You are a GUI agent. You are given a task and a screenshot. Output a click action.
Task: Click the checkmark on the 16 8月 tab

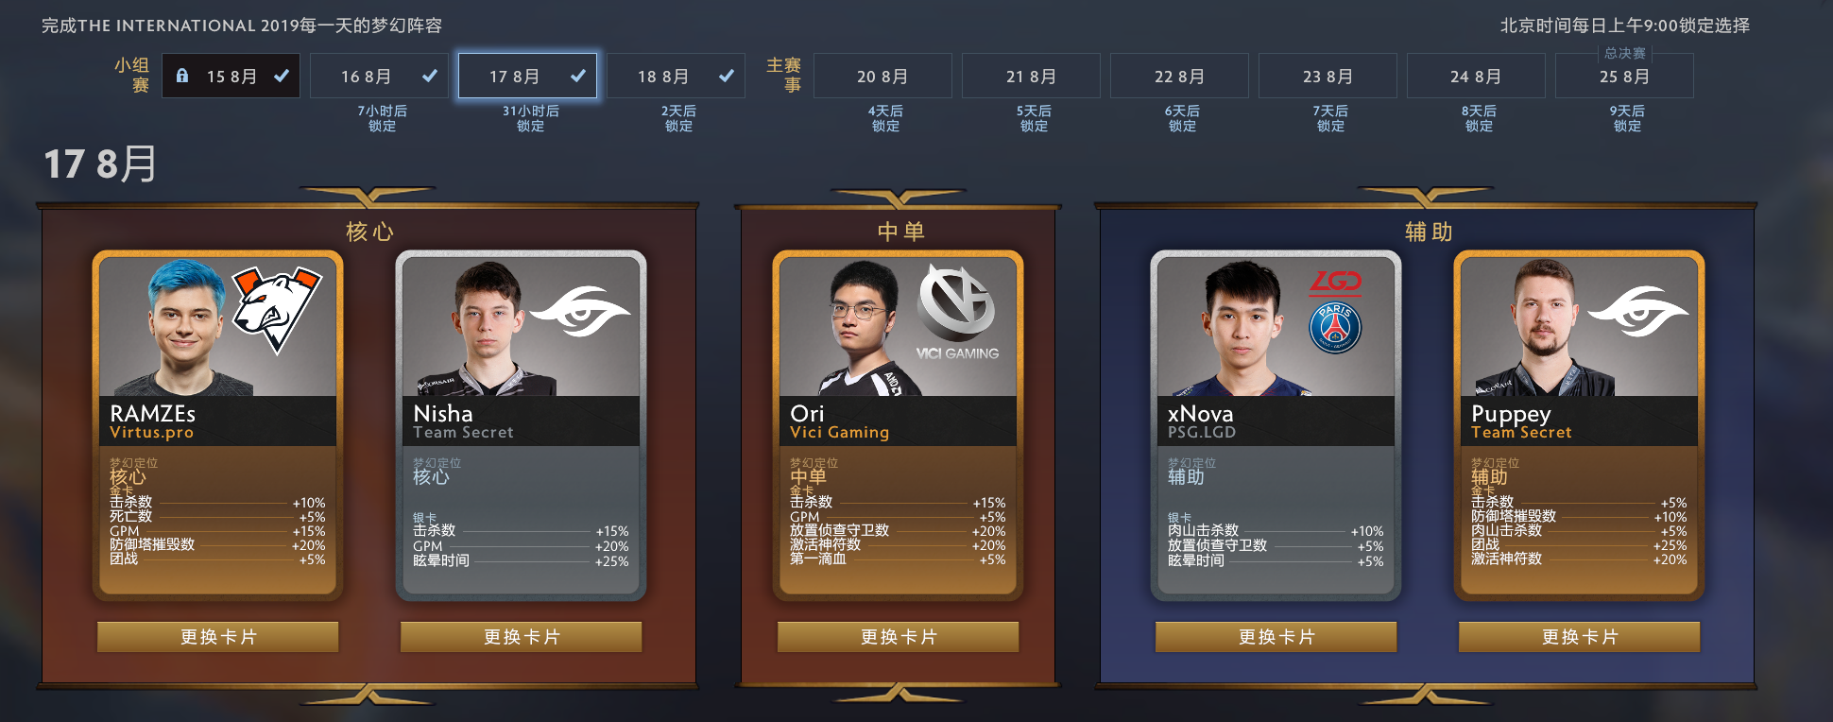click(x=430, y=76)
